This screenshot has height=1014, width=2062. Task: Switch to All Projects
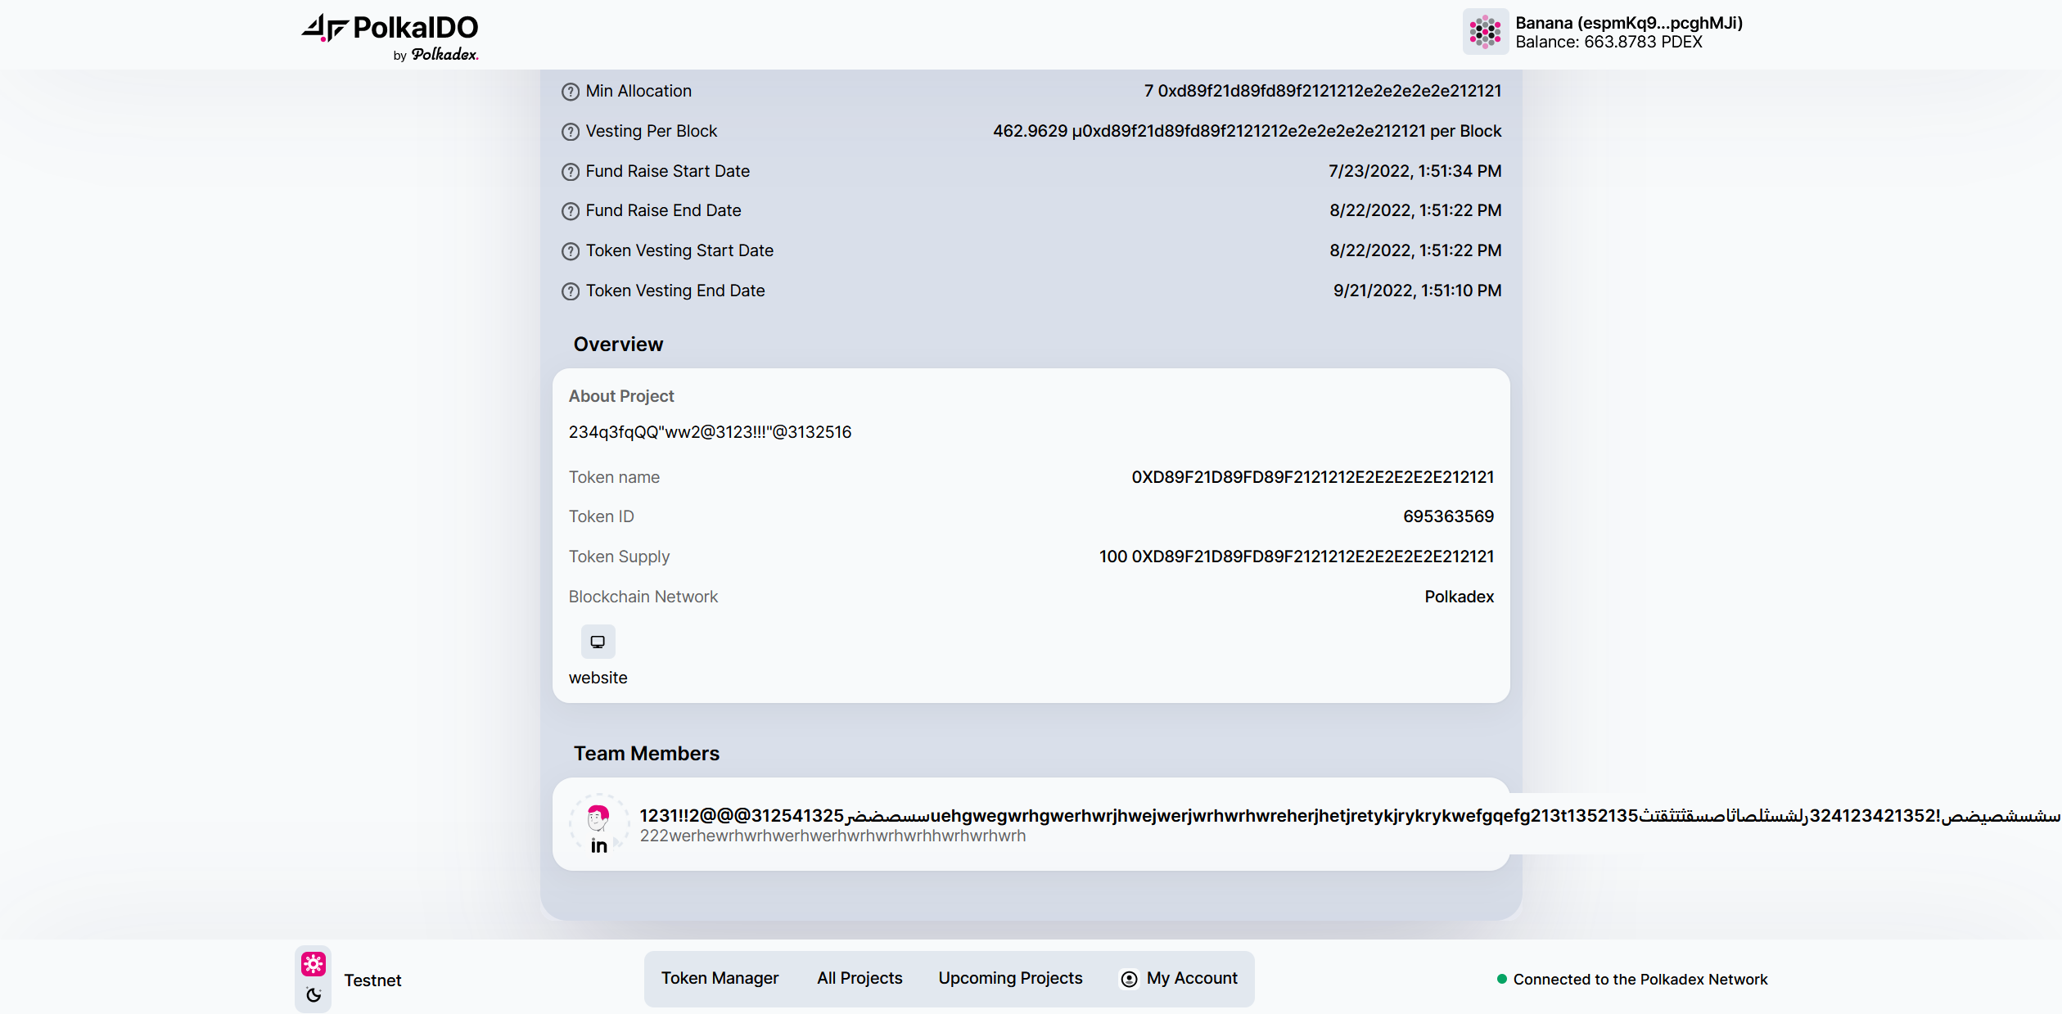(x=859, y=978)
